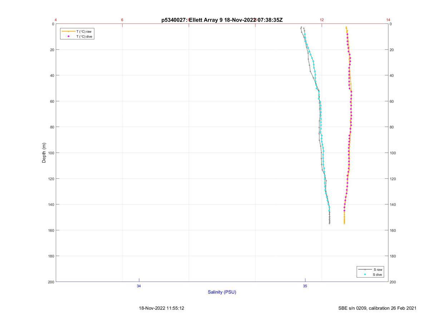This screenshot has height=317, width=429.
Task: Click the red temperature tick label '12'
Action: (322, 20)
